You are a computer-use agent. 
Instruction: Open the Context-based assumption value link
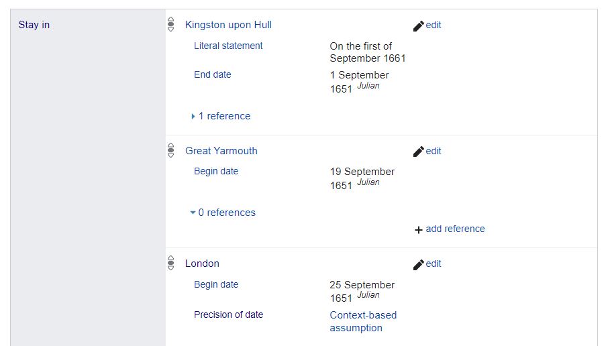coord(363,321)
